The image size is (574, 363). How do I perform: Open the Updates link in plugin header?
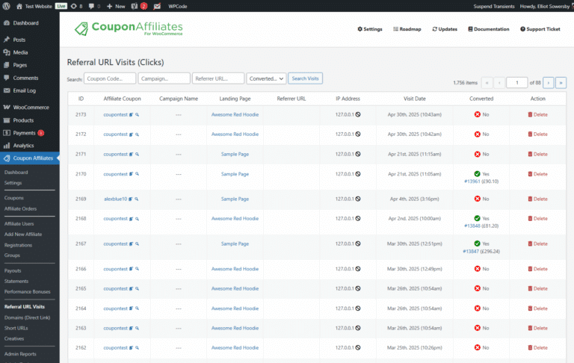coord(445,29)
